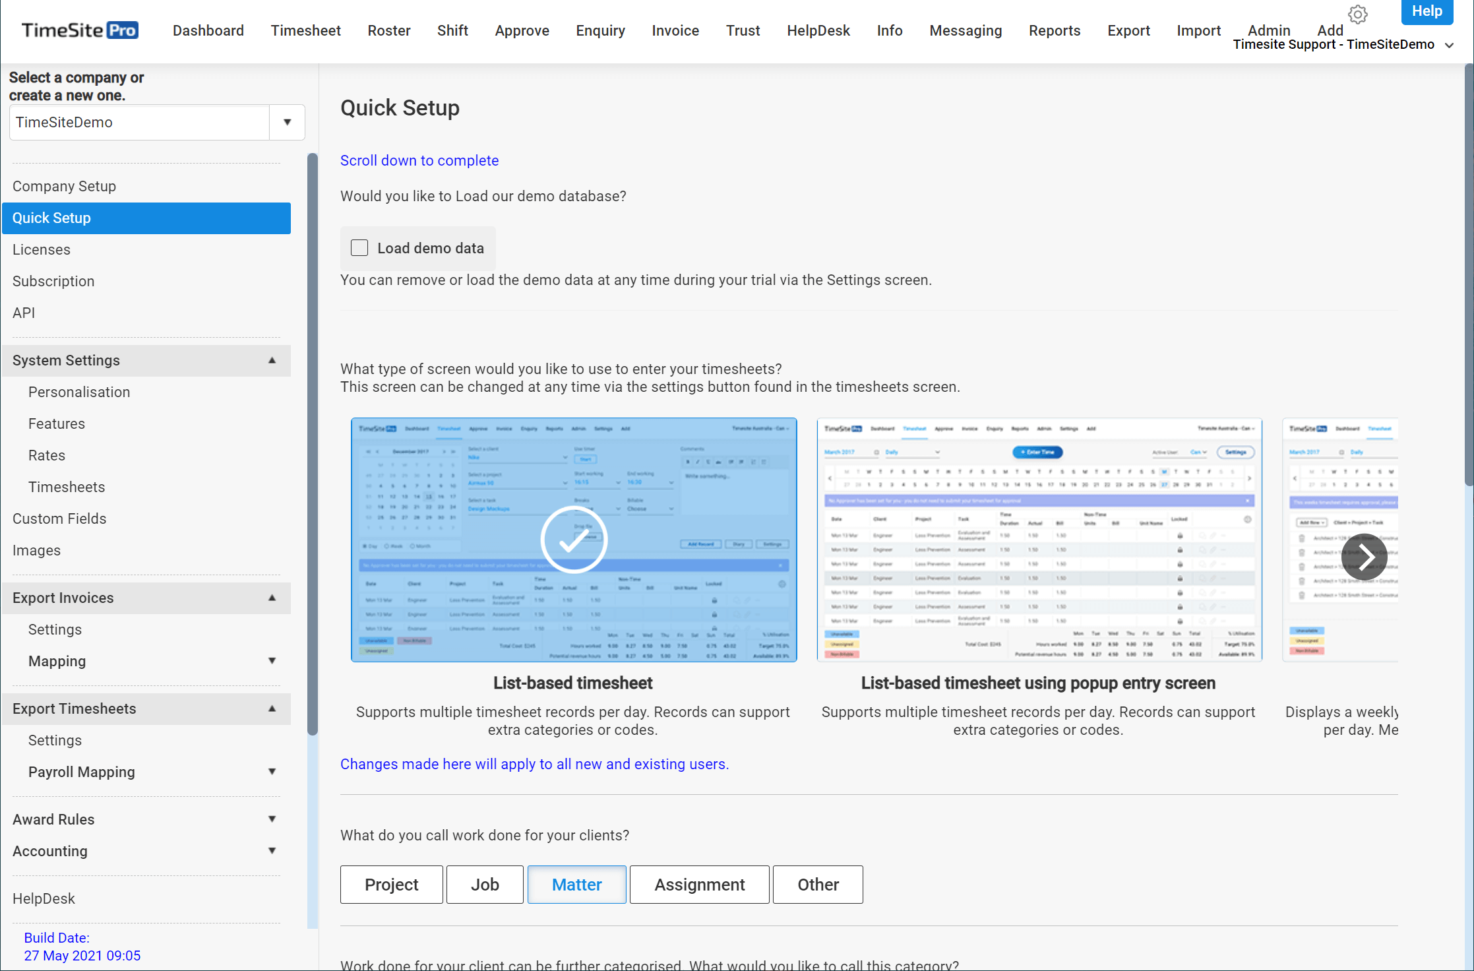Screen dimensions: 1474x971
Task: Open the API settings page
Action: [x=24, y=313]
